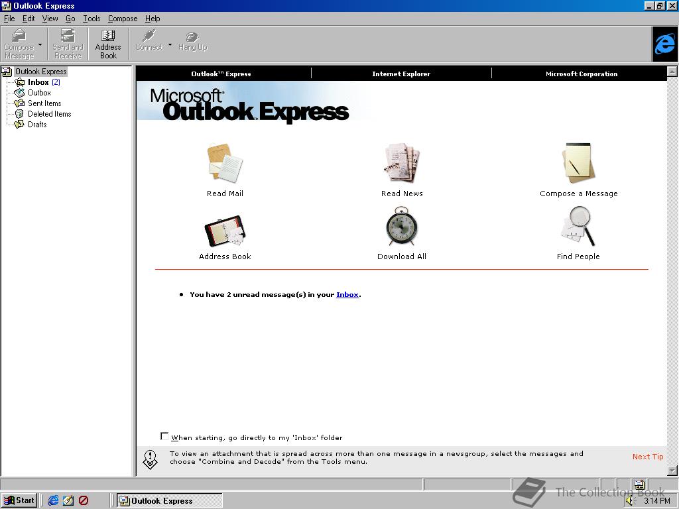Click the tip lightbulb icon
This screenshot has height=509, width=679.
(x=150, y=459)
